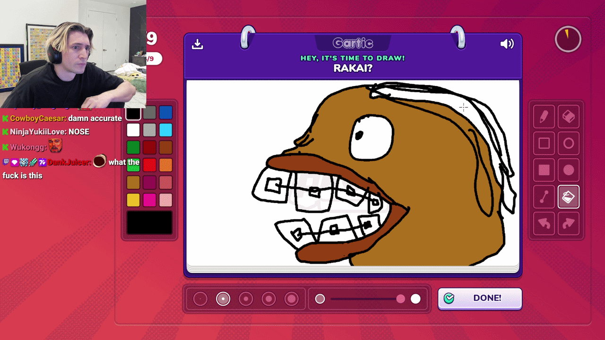Select the fourth brush size
This screenshot has width=605, height=340.
269,298
